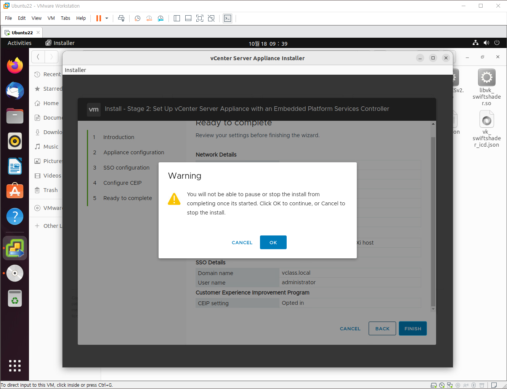Open the View menu
The height and width of the screenshot is (389, 507).
37,18
